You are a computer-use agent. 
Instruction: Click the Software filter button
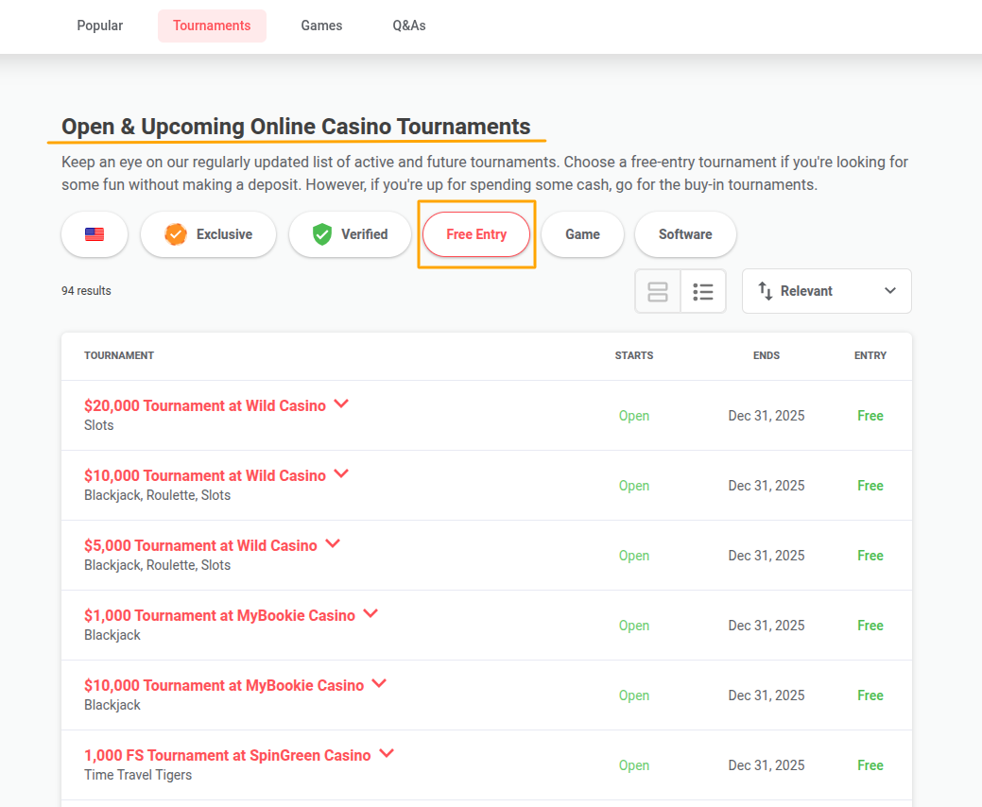pos(685,233)
